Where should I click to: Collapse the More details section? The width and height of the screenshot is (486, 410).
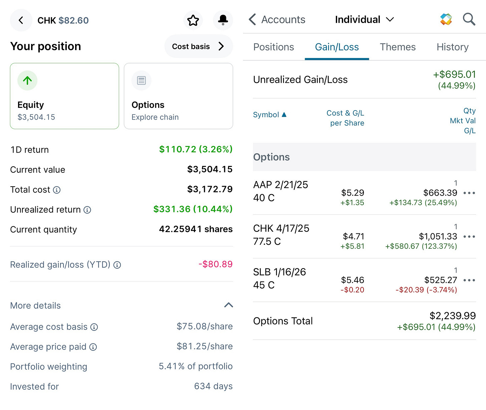229,305
